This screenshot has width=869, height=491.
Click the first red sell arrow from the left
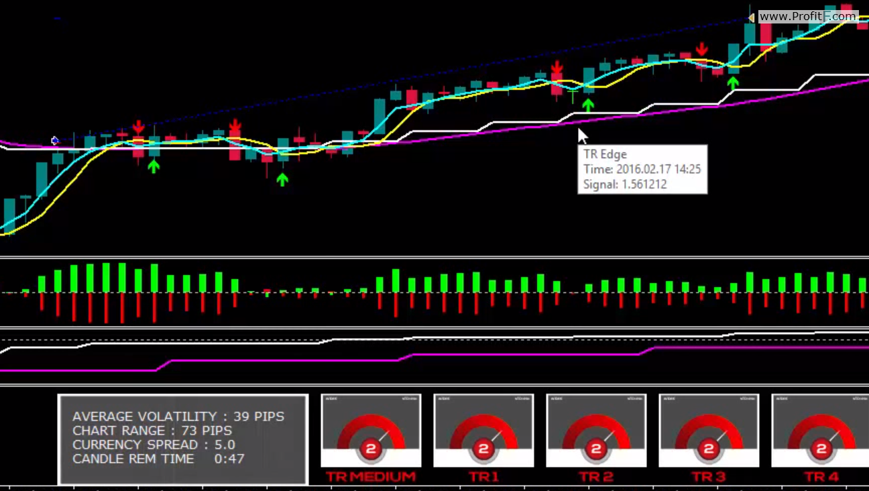coord(138,127)
